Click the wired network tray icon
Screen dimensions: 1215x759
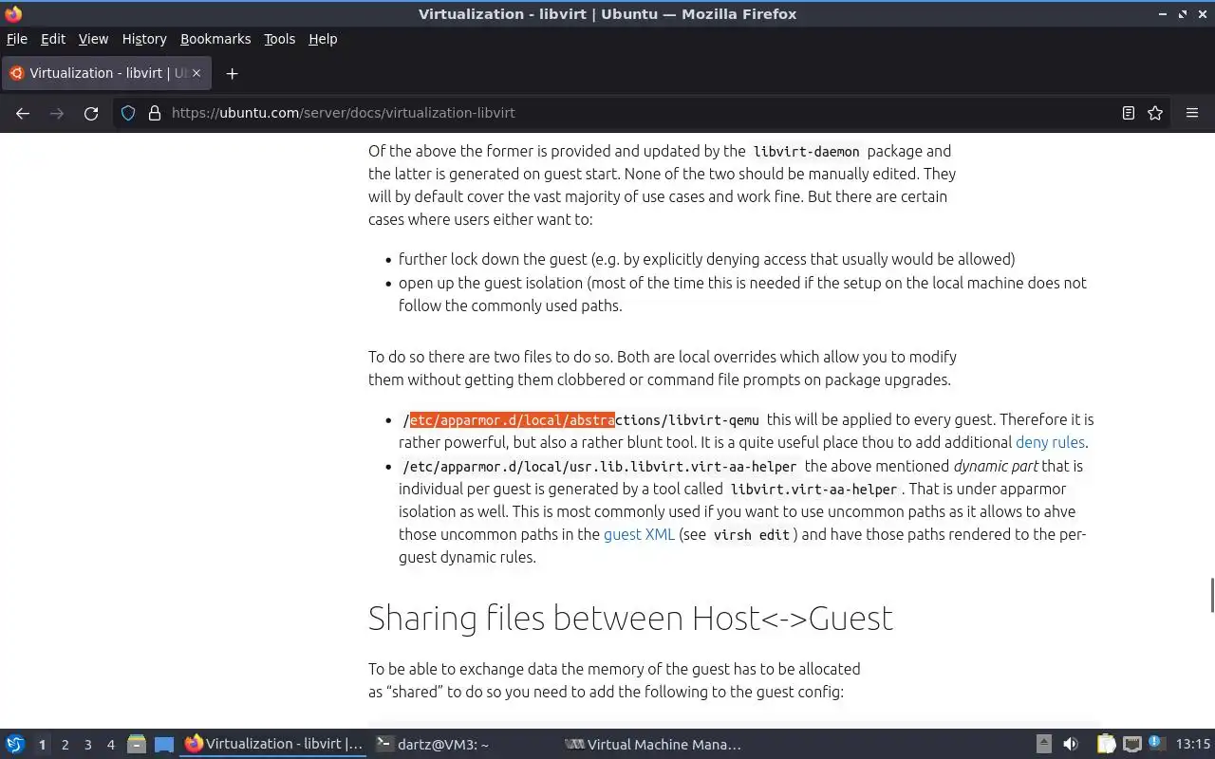pyautogui.click(x=1132, y=744)
